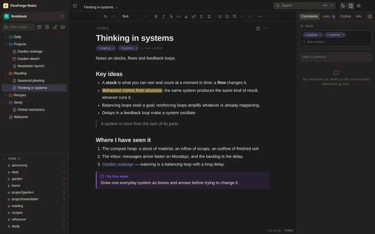Expand the Recipes folder

tap(6, 95)
